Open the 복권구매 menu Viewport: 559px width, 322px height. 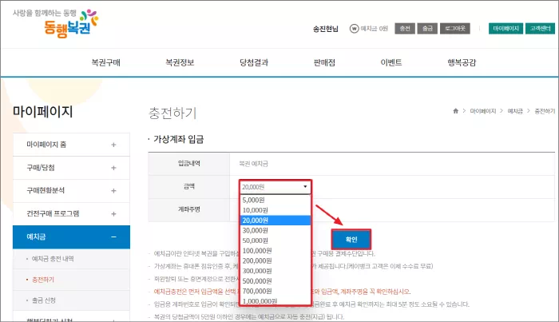(106, 62)
